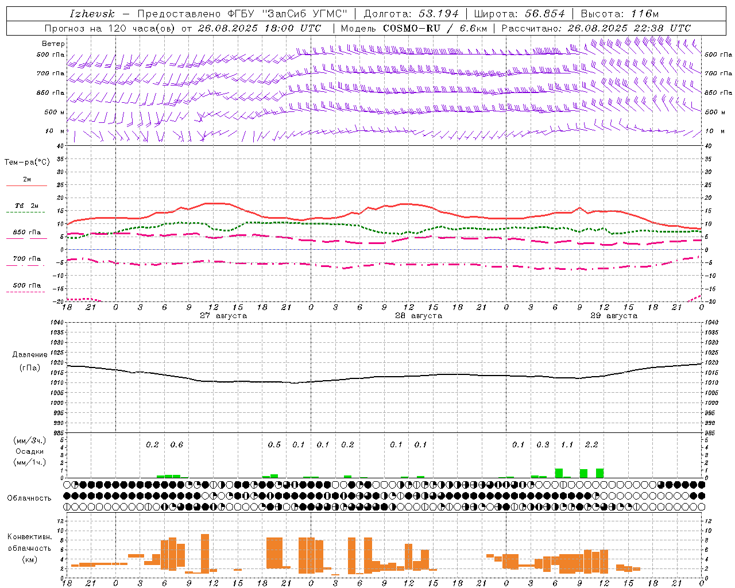Click the 0.6 precipitation value
Image resolution: width=735 pixels, height=588 pixels.
pos(177,445)
